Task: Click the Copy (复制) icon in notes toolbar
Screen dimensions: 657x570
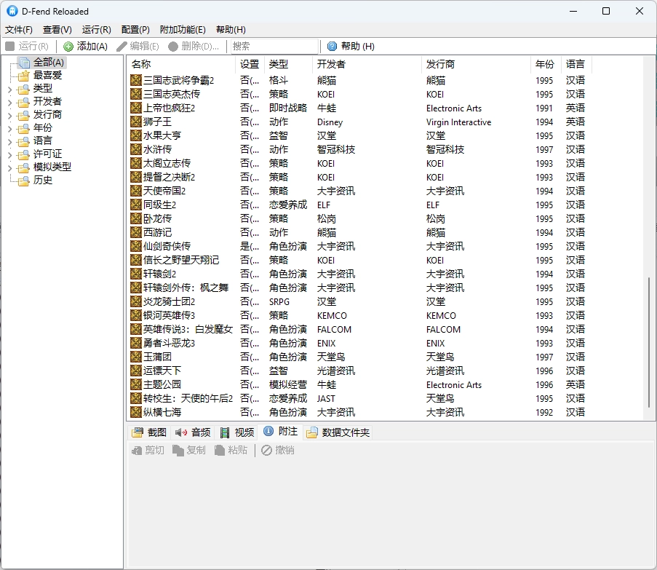Action: pyautogui.click(x=178, y=451)
